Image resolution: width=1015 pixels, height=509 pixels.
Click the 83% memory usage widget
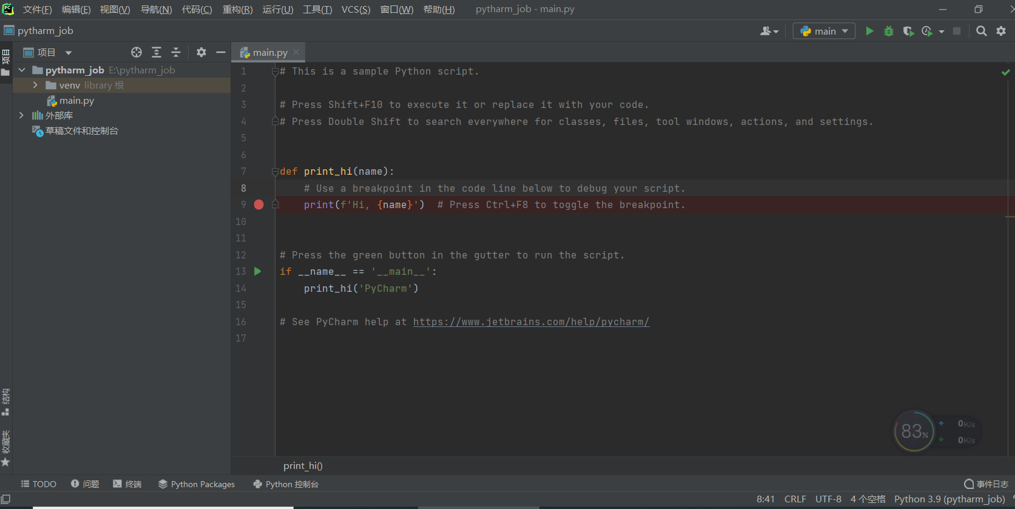[914, 431]
